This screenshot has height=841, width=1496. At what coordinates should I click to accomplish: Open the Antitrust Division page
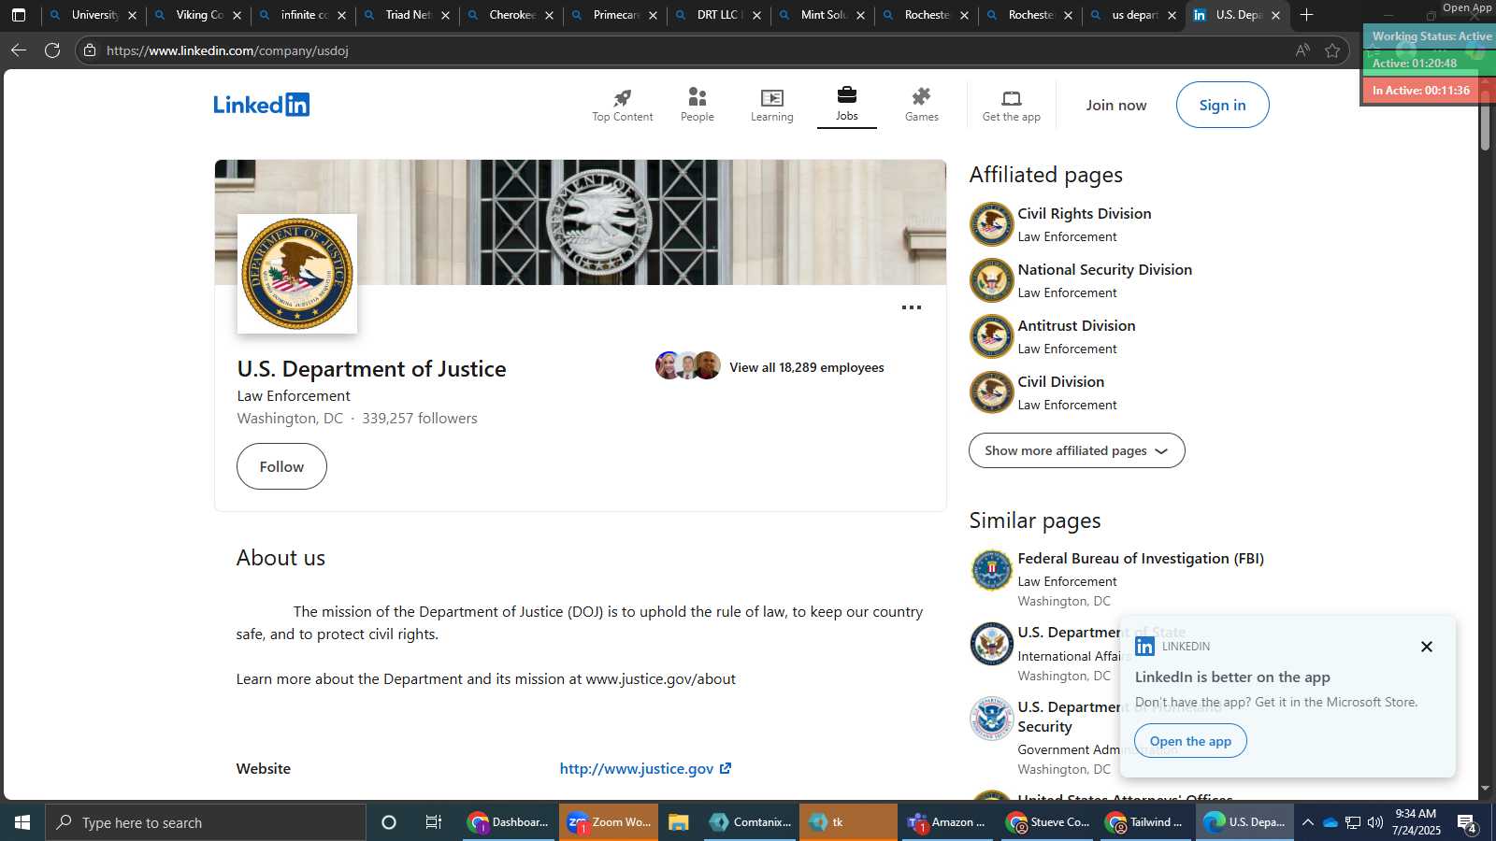point(1076,326)
